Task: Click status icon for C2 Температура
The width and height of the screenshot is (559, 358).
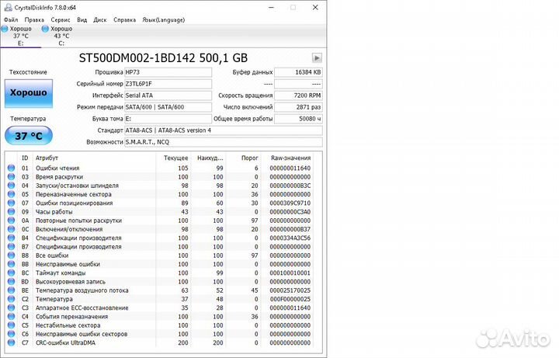Action: click(11, 299)
